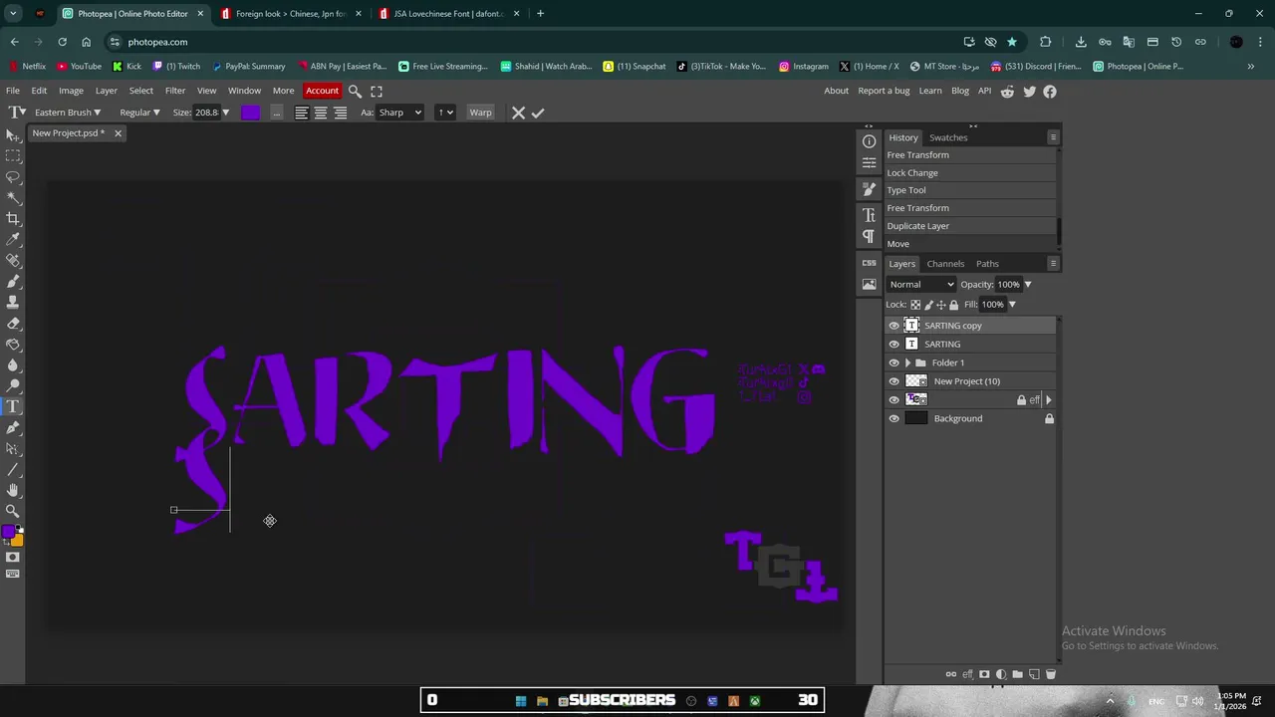Open the Sharp anti-aliasing dropdown
The width and height of the screenshot is (1275, 717).
coord(399,113)
